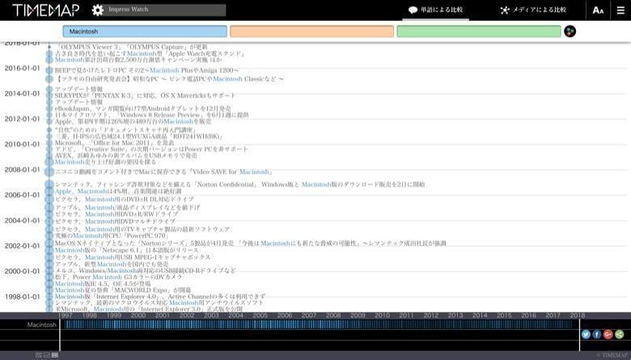The width and height of the screenshot is (631, 360).
Task: Open the Internet Explorer 3.0 headline
Action: tap(149, 309)
